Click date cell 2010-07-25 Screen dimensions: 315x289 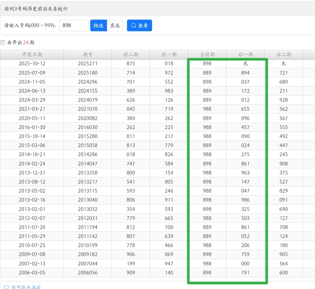tap(32, 245)
